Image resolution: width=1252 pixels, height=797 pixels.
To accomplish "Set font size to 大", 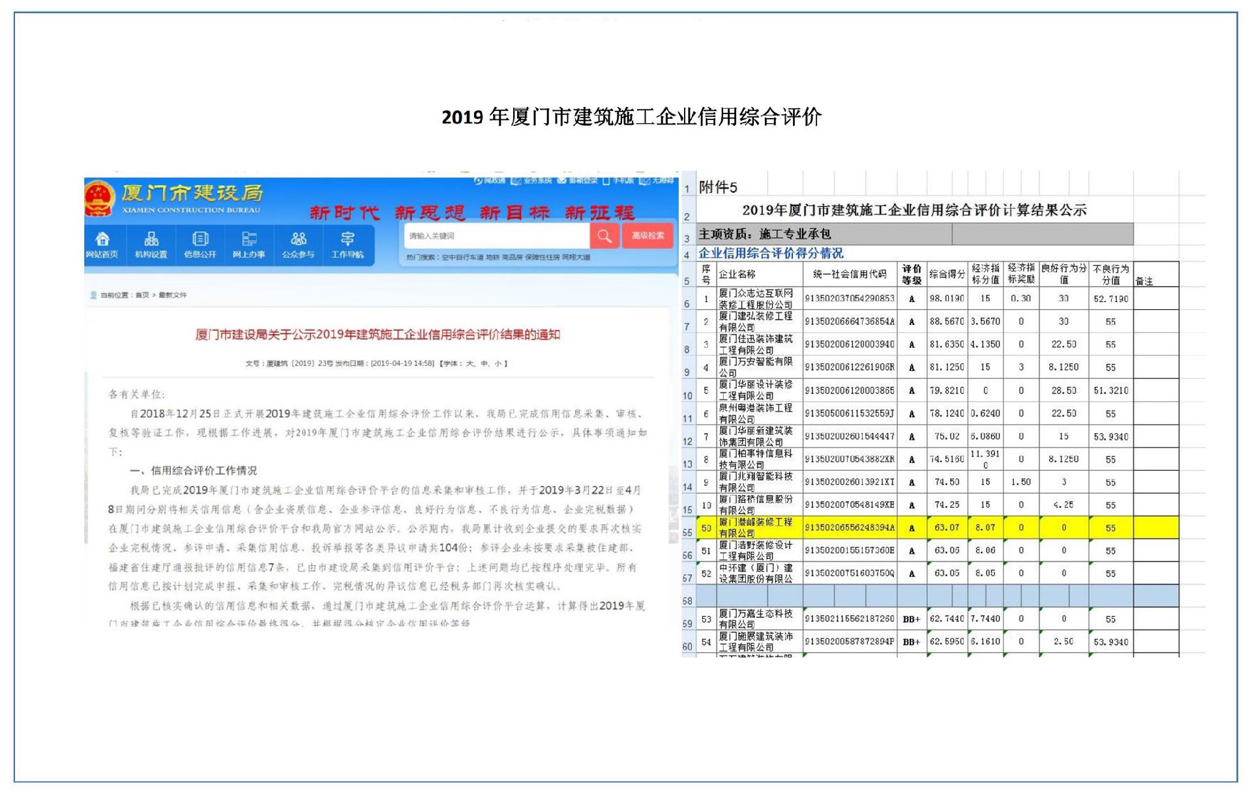I will [x=469, y=363].
